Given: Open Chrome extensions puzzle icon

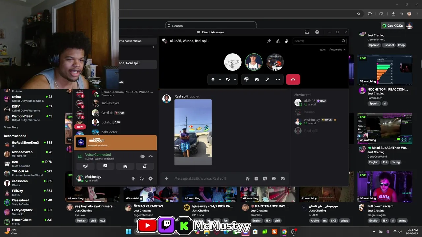Looking at the screenshot, I should 370,14.
